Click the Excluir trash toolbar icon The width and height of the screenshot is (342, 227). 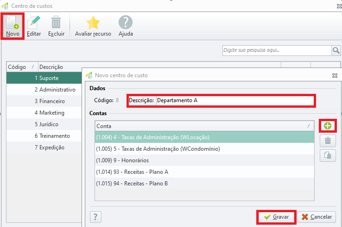[x=56, y=22]
